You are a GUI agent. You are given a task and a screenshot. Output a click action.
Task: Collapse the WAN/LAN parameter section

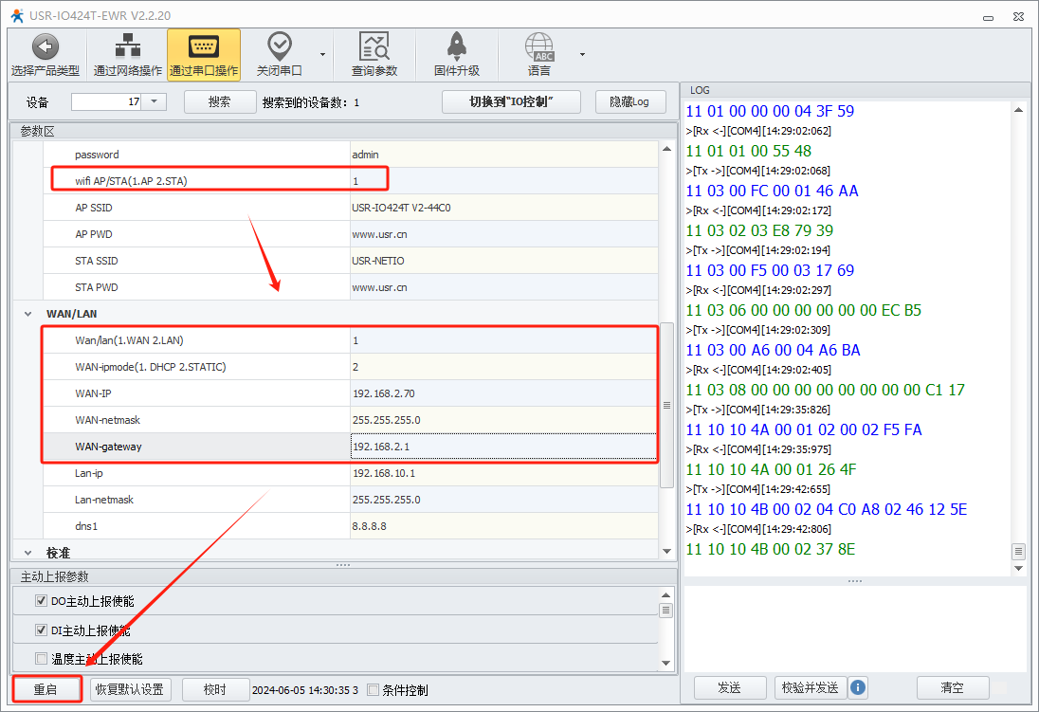coord(28,313)
